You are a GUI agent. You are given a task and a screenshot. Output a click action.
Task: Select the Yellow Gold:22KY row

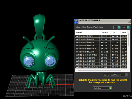(x=101, y=52)
